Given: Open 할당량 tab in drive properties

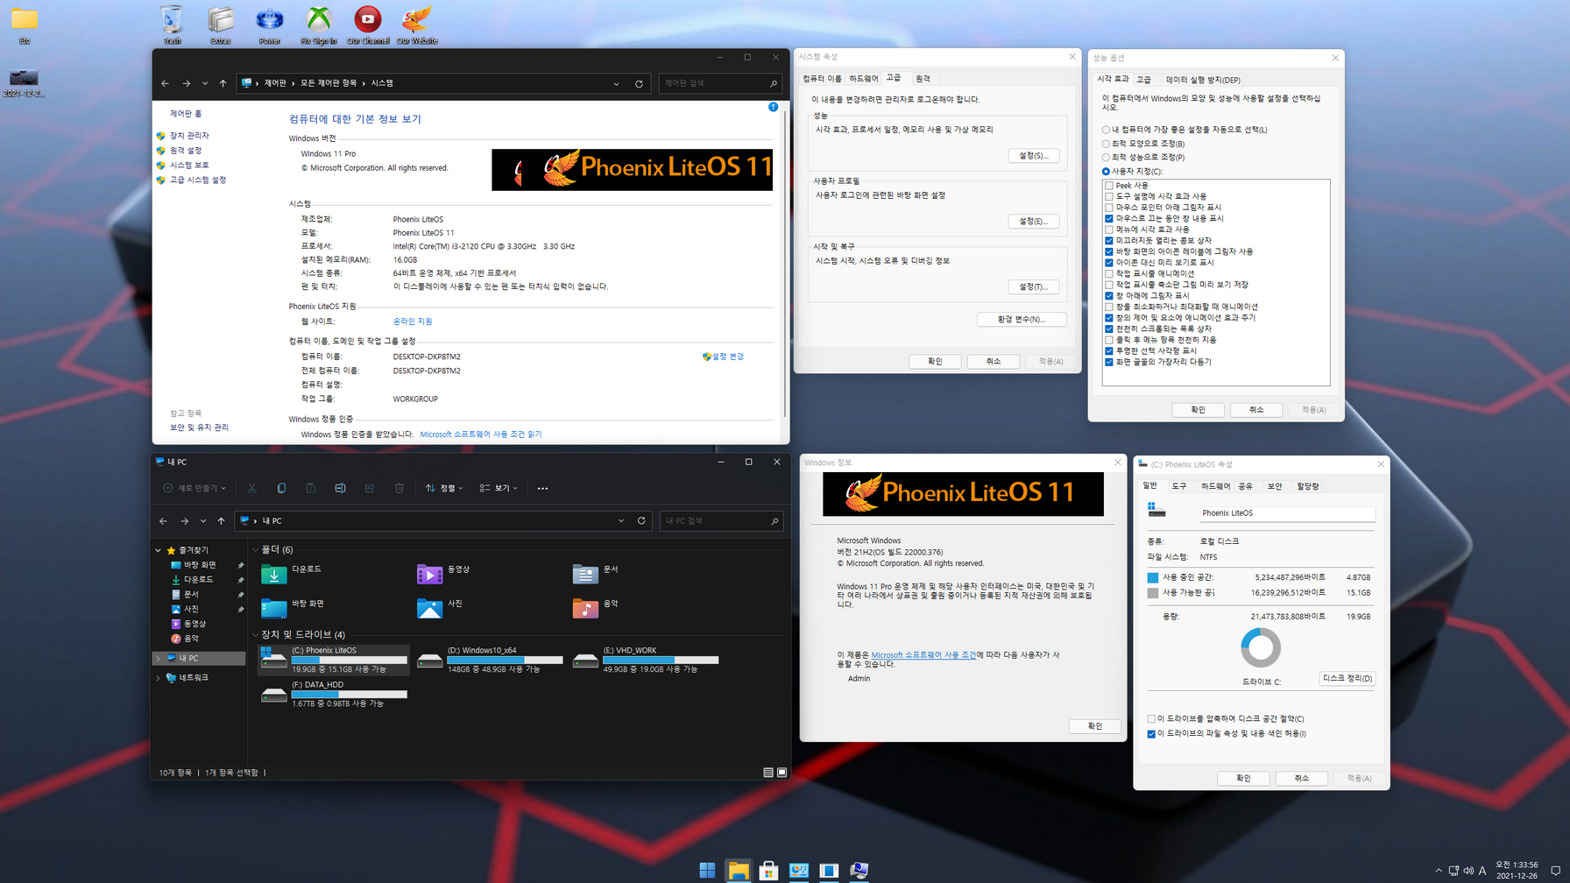Looking at the screenshot, I should click(x=1307, y=486).
